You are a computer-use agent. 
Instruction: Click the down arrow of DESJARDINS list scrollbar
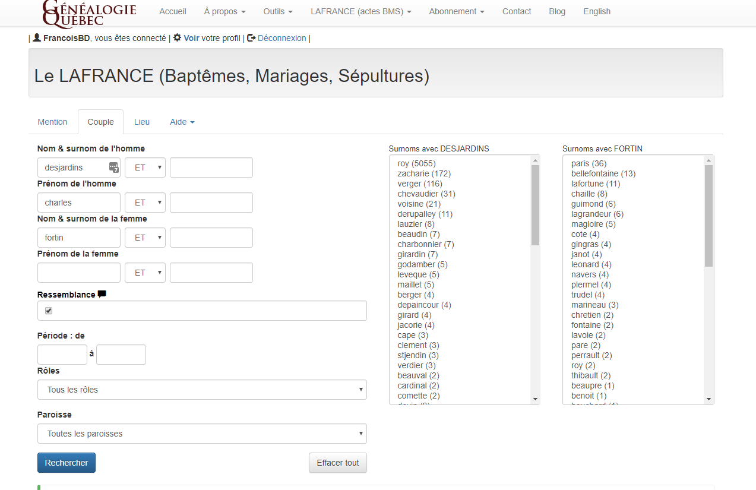coord(535,399)
